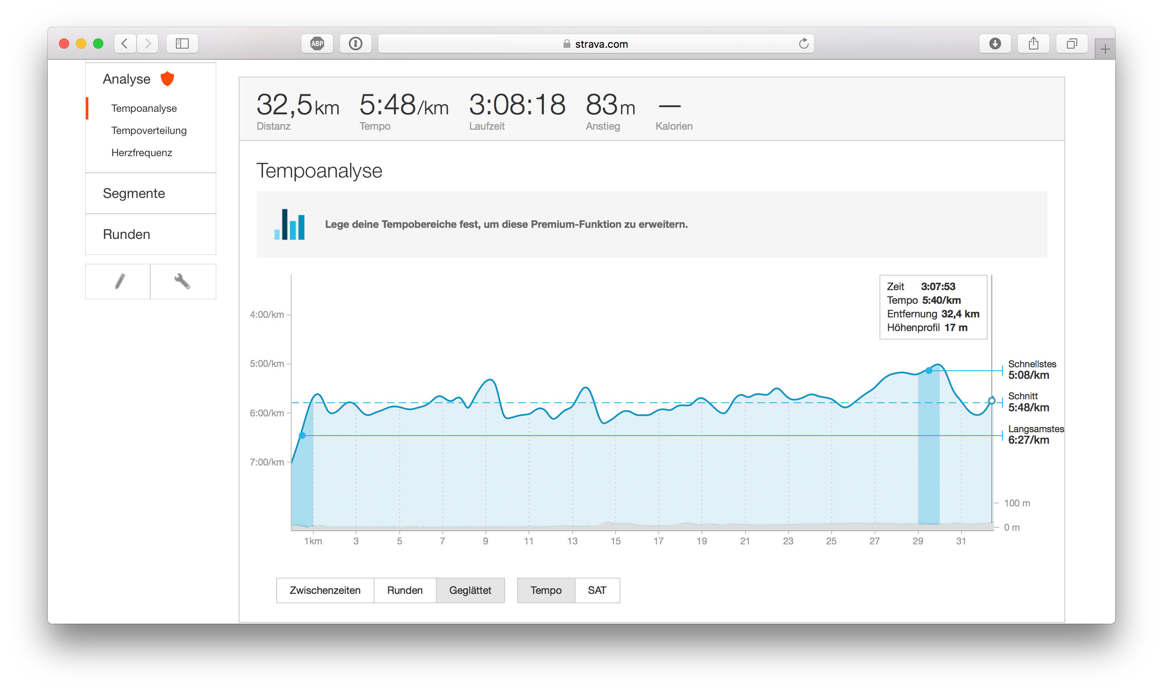Switch chart to Runden view
The height and width of the screenshot is (692, 1163).
point(404,590)
